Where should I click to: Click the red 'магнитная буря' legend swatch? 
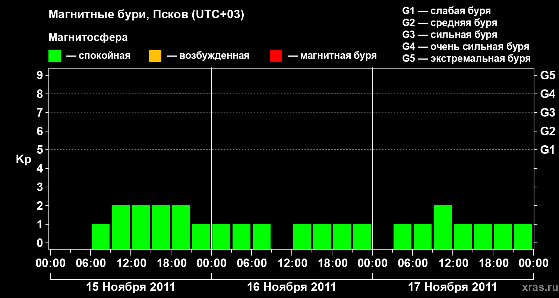click(x=276, y=56)
